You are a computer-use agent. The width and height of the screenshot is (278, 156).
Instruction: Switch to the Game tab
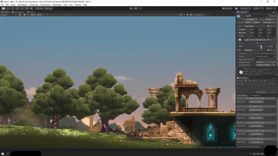[x=31, y=12]
